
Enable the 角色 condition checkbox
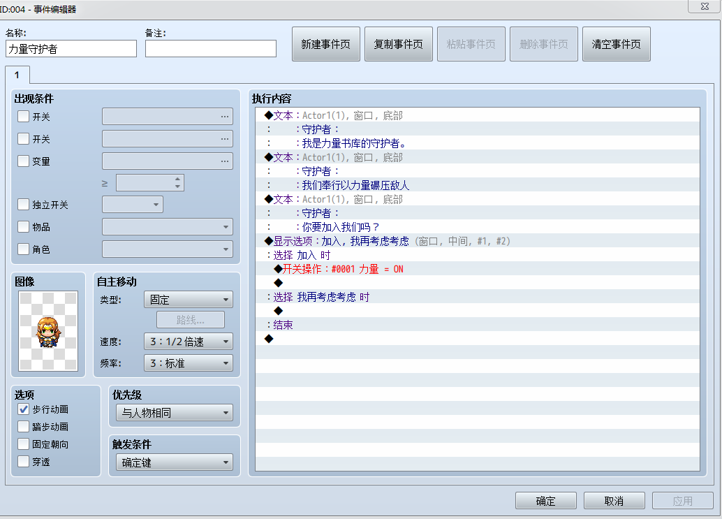coord(23,249)
